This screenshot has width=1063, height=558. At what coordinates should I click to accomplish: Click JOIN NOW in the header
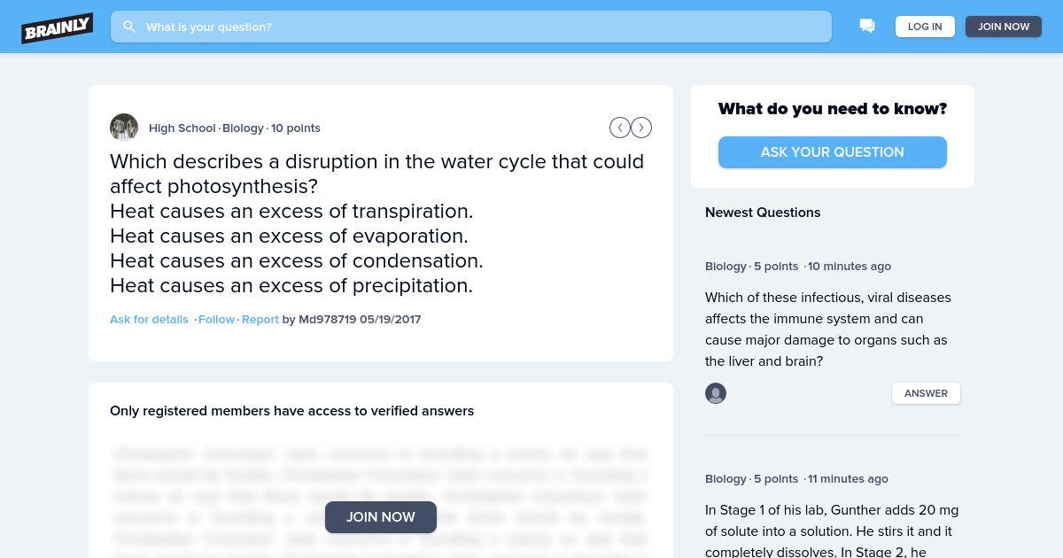click(x=1004, y=27)
